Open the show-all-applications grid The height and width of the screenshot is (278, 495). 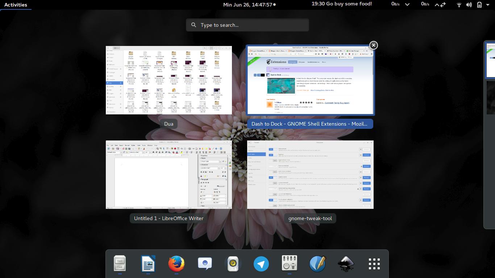click(374, 264)
